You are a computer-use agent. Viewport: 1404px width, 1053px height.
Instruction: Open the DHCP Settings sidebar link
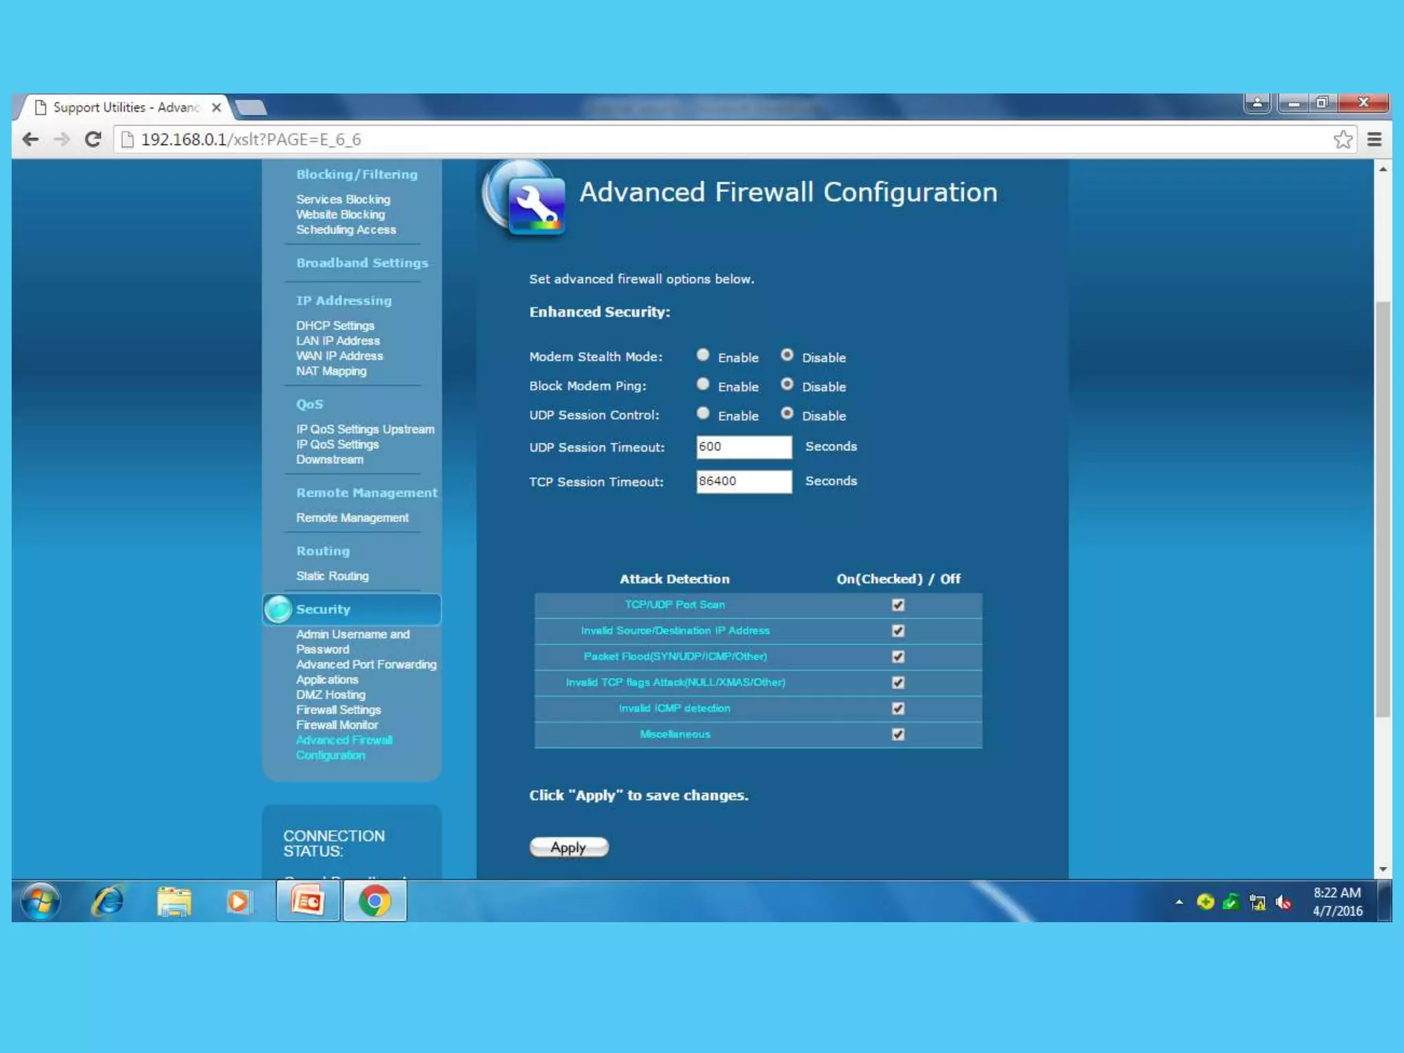(x=335, y=326)
